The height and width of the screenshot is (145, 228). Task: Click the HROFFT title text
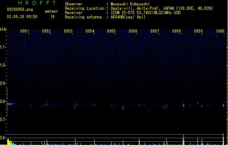tap(37, 3)
